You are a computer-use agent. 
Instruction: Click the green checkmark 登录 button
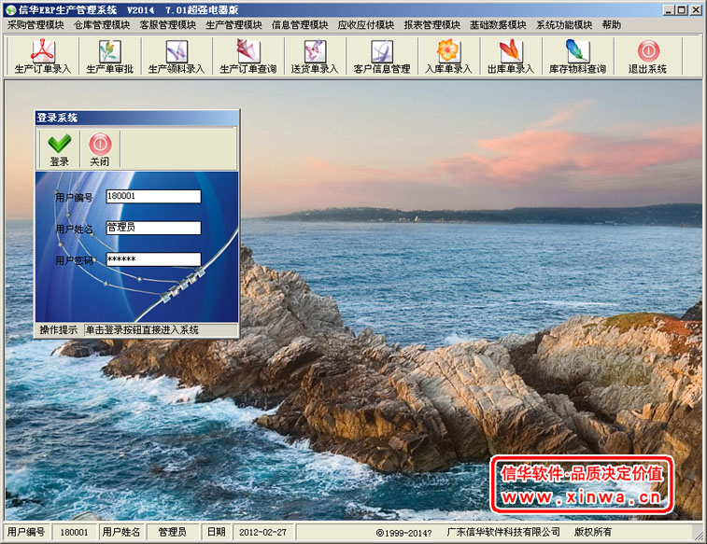click(60, 149)
